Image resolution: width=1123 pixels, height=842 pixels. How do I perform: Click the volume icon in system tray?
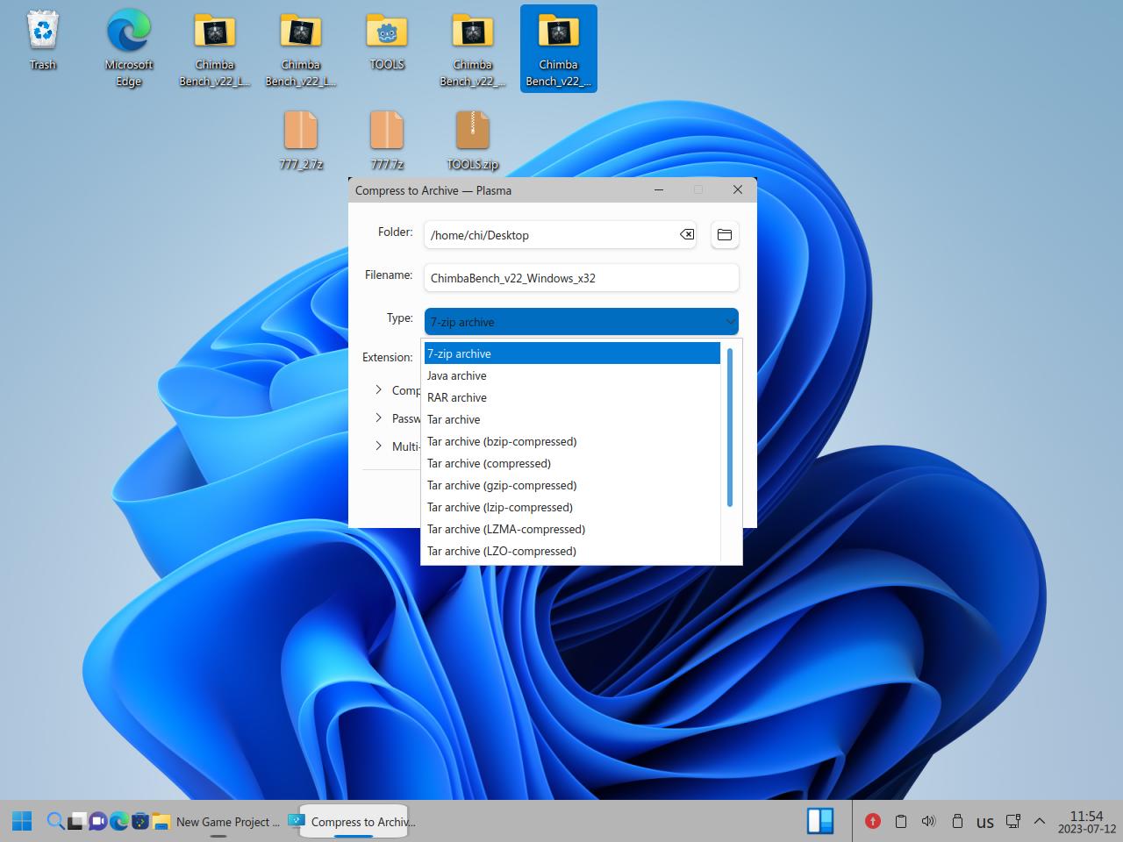928,821
